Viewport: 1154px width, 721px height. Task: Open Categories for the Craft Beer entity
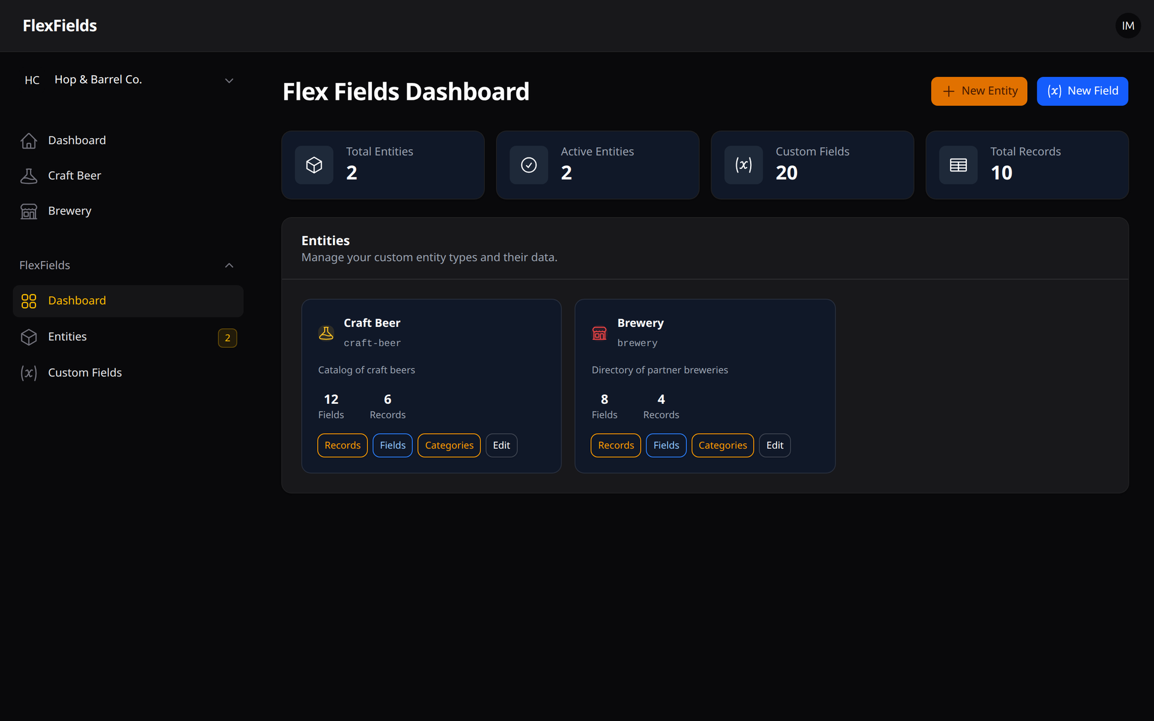pos(449,445)
